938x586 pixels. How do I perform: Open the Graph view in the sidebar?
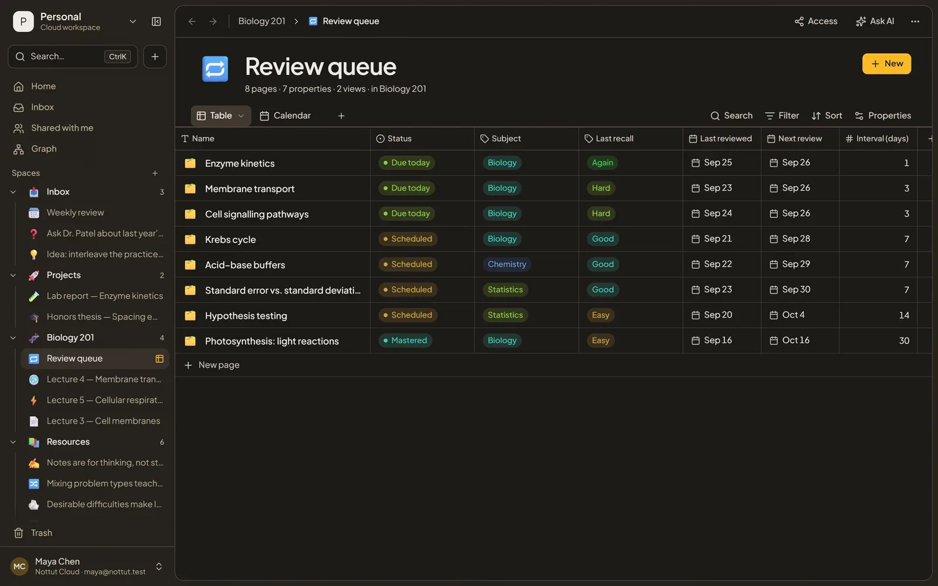coord(43,149)
